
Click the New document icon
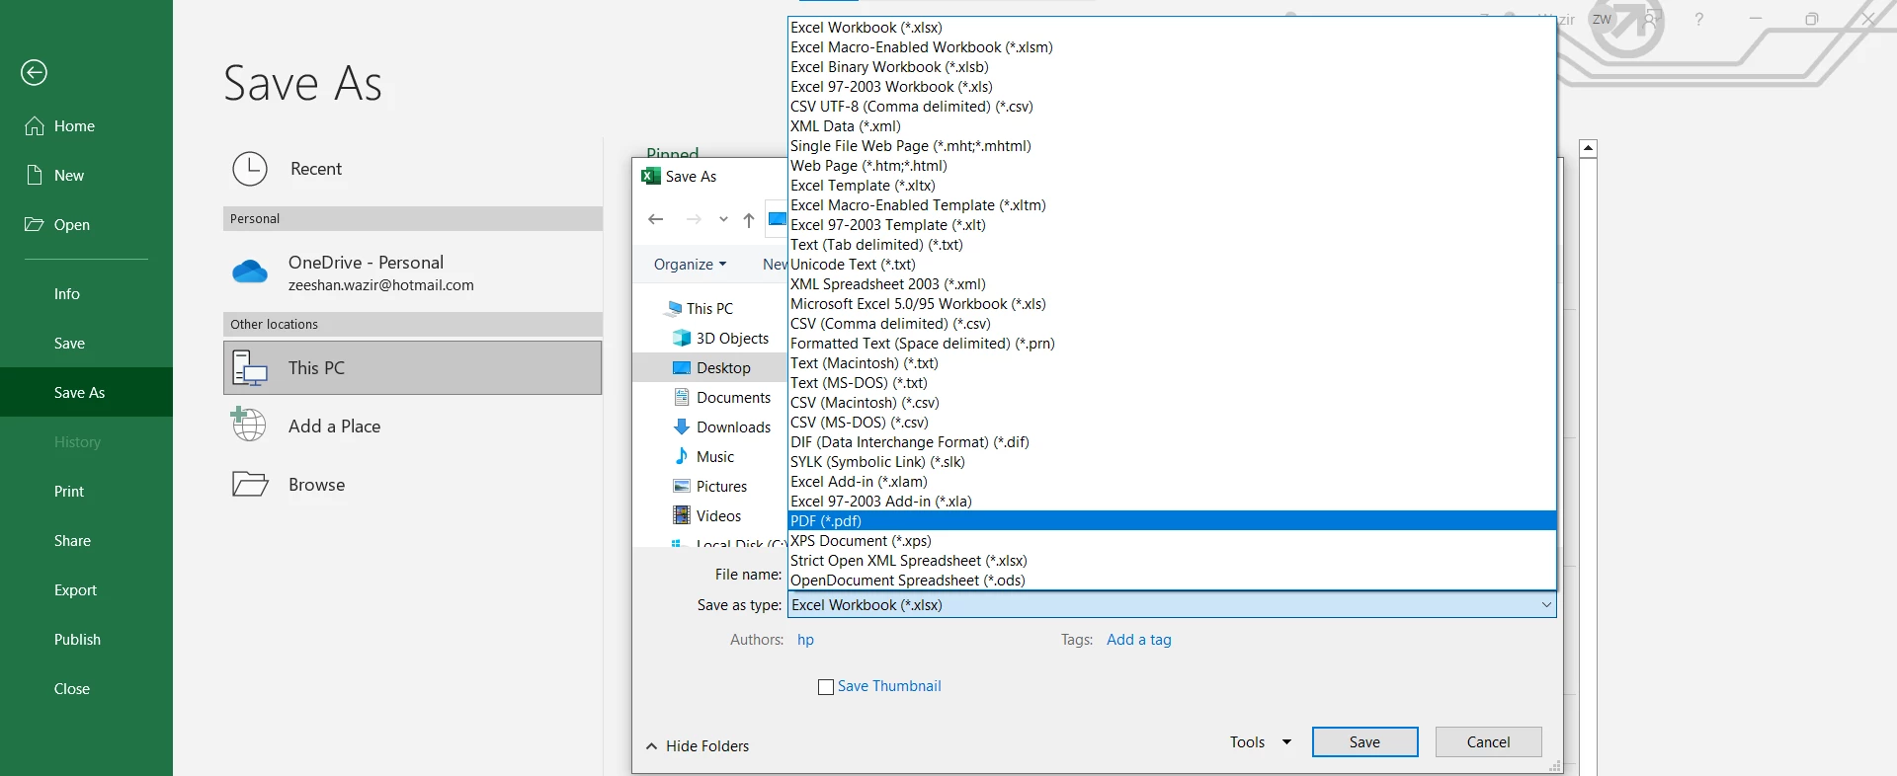[35, 175]
